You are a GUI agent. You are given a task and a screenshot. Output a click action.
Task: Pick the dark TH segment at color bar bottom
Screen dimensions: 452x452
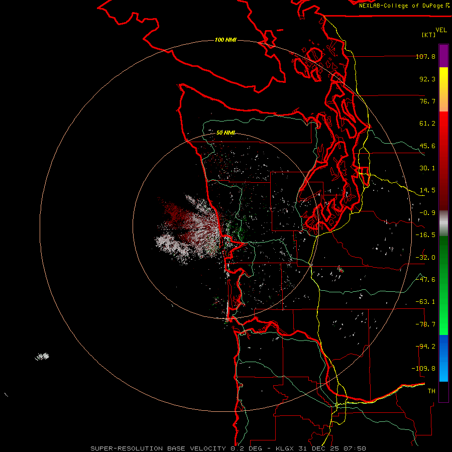[443, 391]
